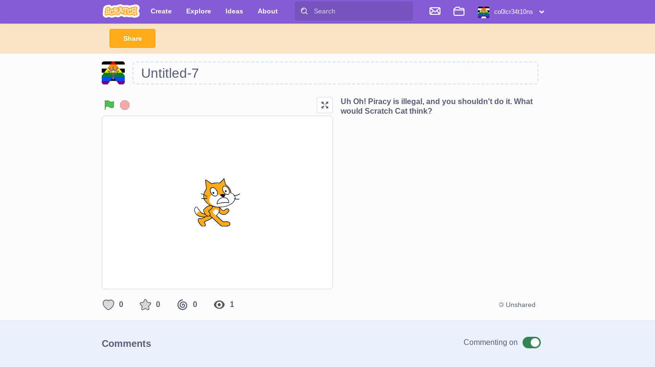Open the Explore page
The width and height of the screenshot is (655, 367).
click(x=198, y=11)
